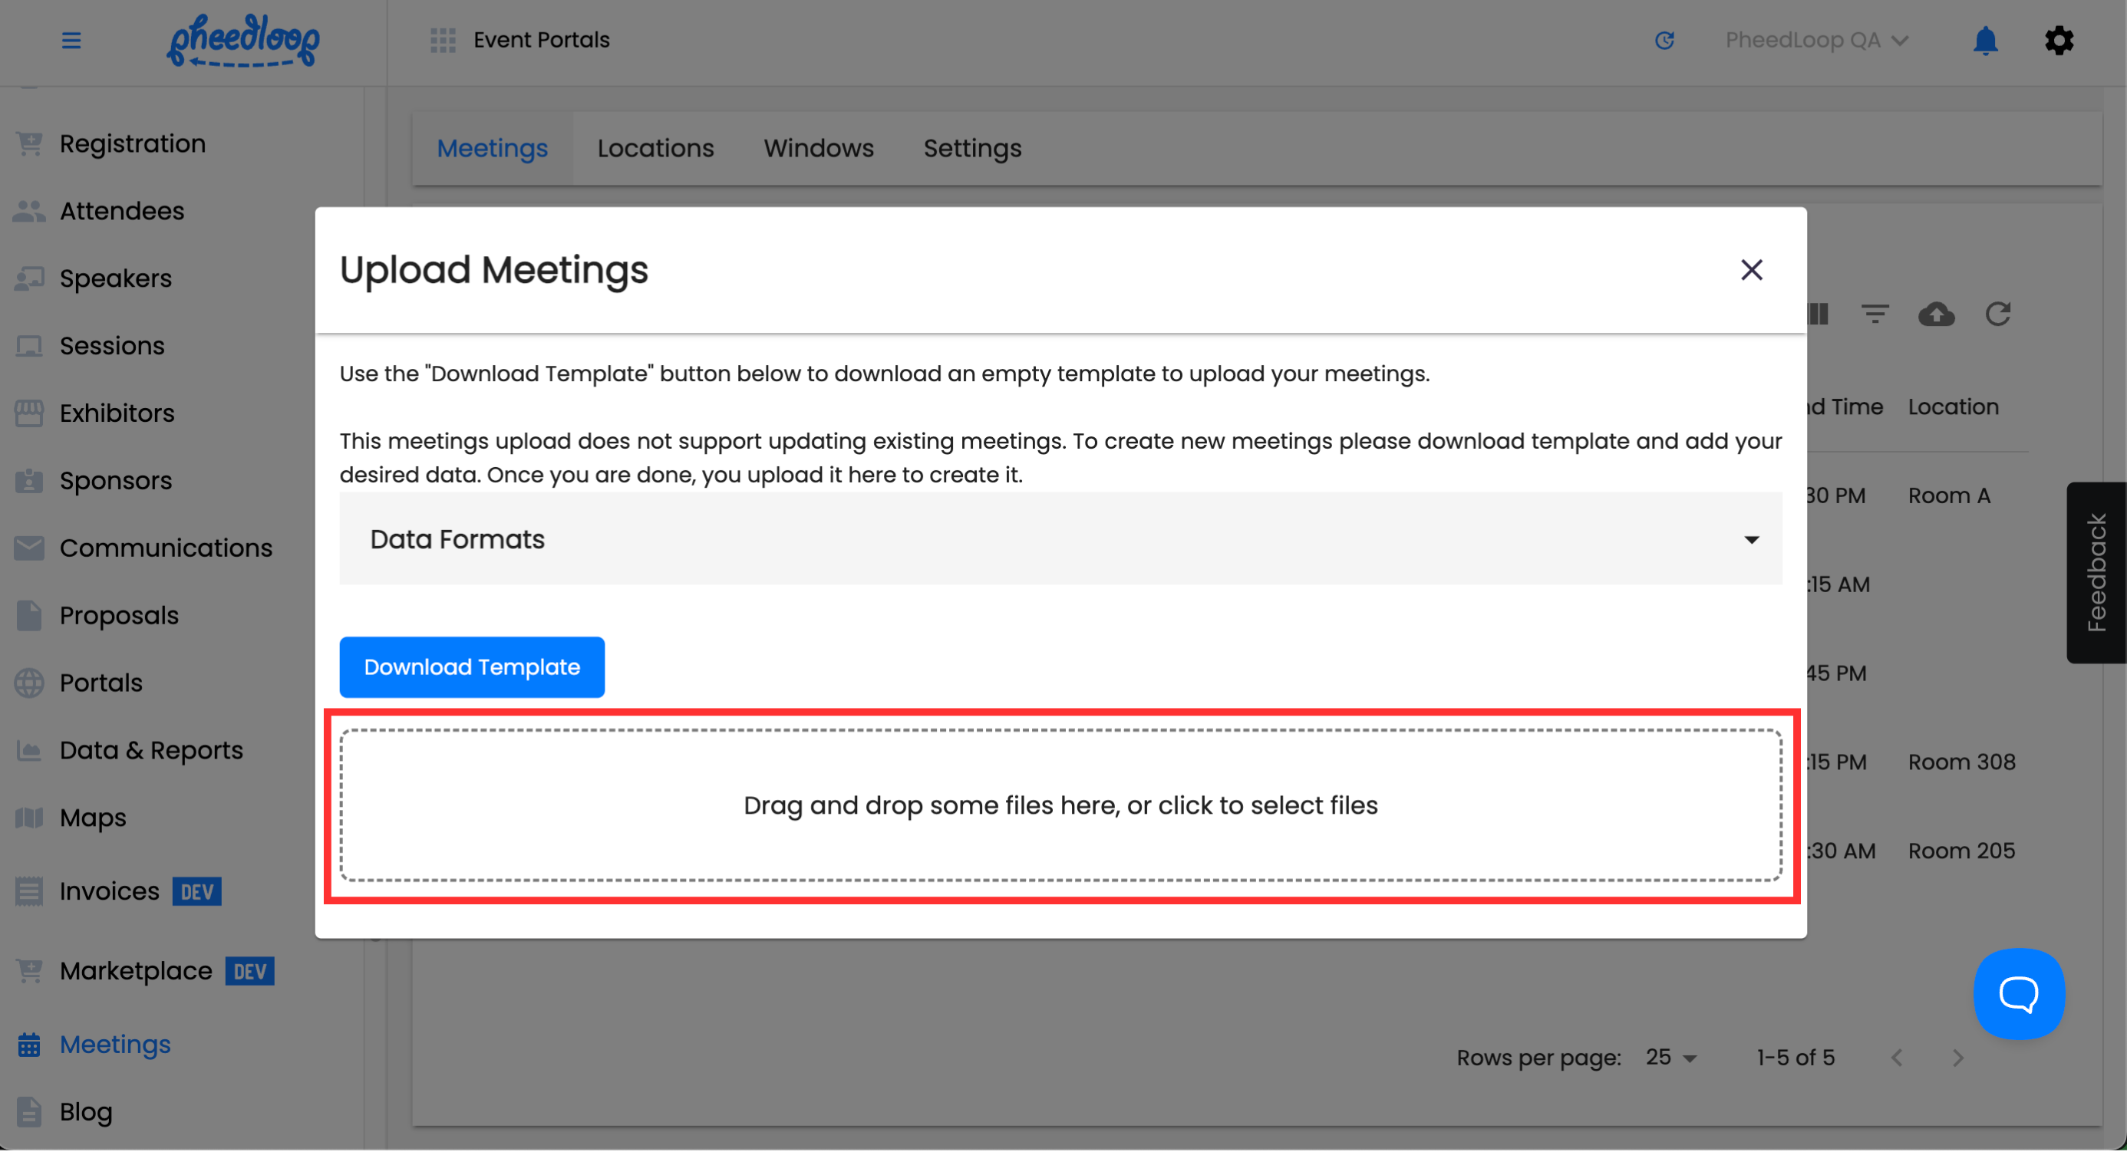2127x1152 pixels.
Task: Open the apps grid icon
Action: pos(443,40)
